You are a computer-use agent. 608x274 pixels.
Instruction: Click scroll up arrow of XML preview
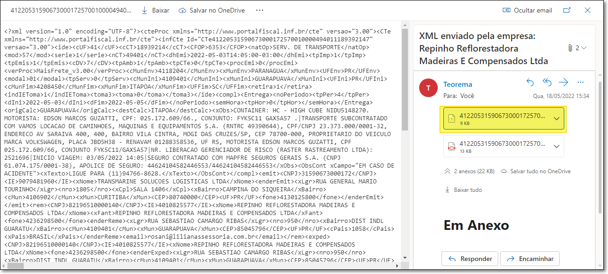click(x=404, y=25)
